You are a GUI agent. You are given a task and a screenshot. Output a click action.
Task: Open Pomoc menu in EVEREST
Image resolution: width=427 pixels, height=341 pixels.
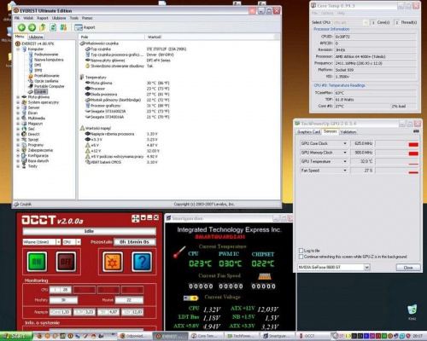pos(87,18)
